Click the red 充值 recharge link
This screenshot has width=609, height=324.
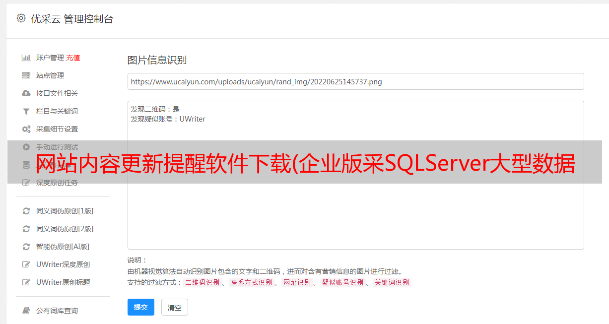(x=73, y=58)
